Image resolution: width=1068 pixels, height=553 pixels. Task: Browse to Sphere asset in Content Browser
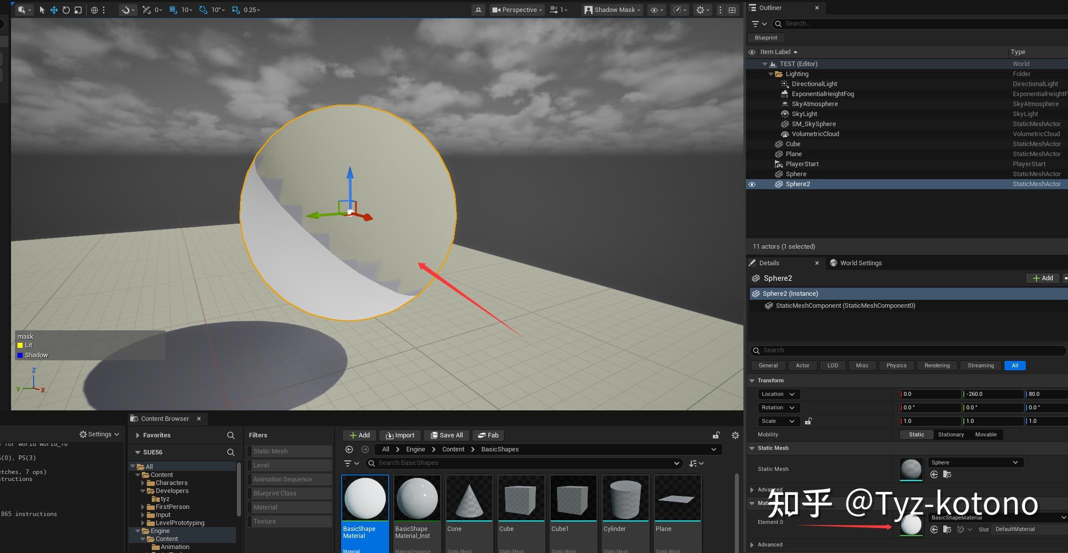click(x=947, y=474)
